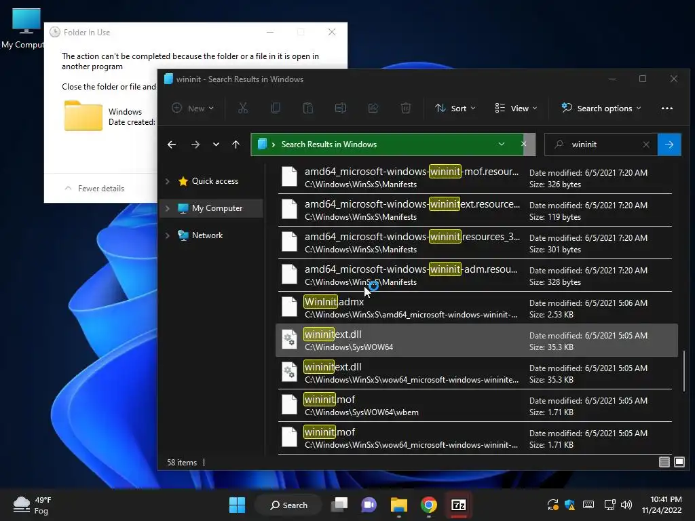
Task: Expand the My Computer tree node
Action: [x=168, y=208]
